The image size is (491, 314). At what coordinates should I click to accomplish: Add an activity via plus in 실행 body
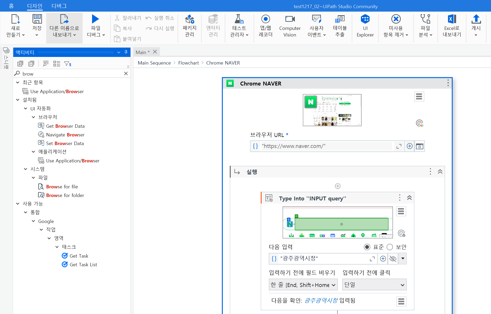(338, 186)
